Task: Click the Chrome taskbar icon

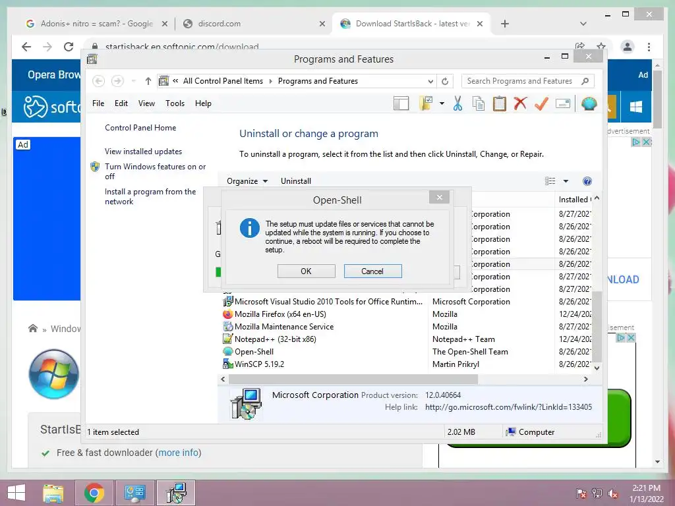Action: coord(94,493)
